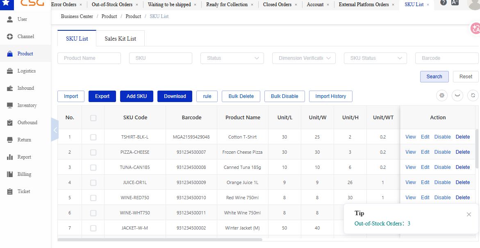Image resolution: width=480 pixels, height=248 pixels.
Task: Open the User sidebar icon
Action: tap(10, 19)
